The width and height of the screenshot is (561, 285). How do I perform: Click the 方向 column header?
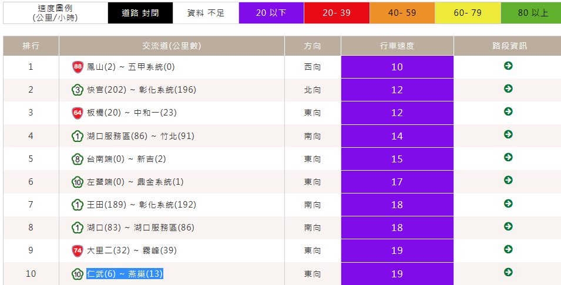313,46
